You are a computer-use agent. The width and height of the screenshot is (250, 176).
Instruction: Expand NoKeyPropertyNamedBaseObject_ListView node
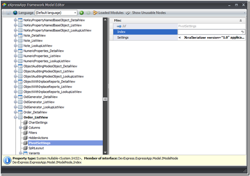(x=15, y=25)
